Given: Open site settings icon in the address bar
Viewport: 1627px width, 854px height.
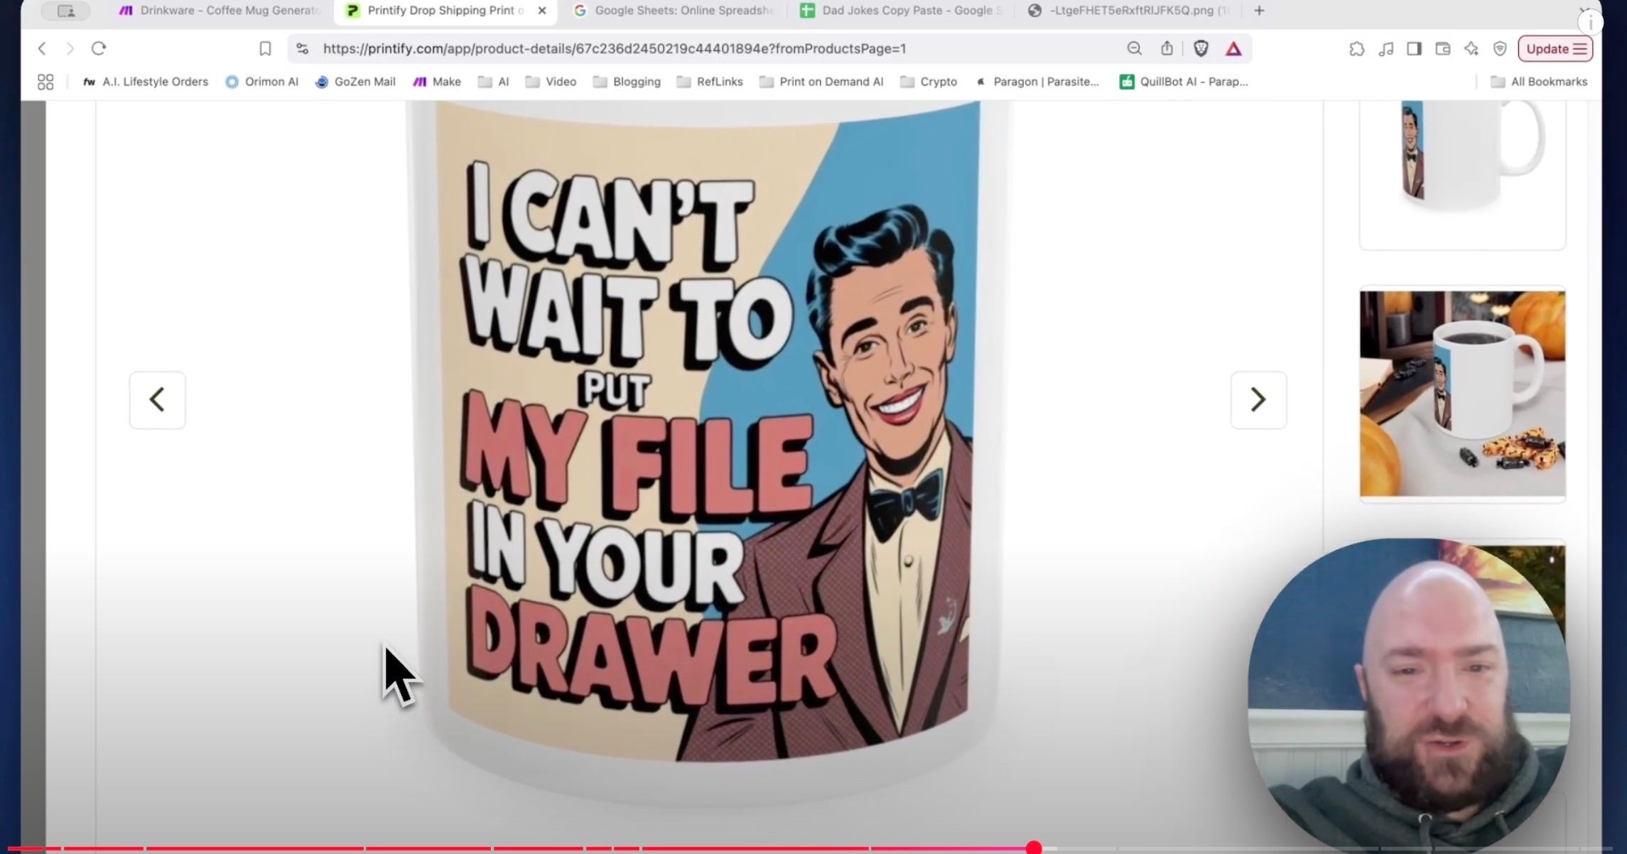Looking at the screenshot, I should point(303,48).
